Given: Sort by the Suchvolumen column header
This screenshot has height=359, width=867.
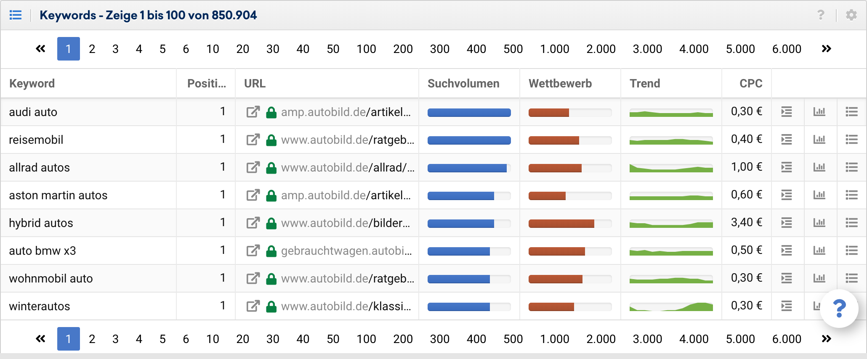Looking at the screenshot, I should 463,83.
